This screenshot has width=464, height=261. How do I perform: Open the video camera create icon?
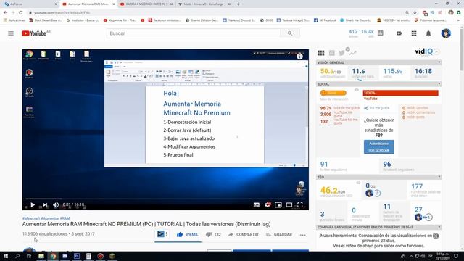tap(399, 33)
